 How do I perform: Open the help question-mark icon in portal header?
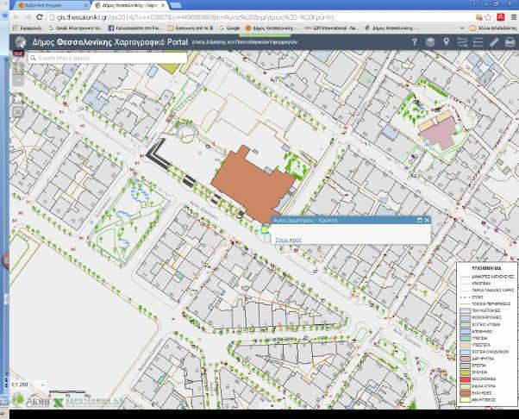click(x=414, y=42)
